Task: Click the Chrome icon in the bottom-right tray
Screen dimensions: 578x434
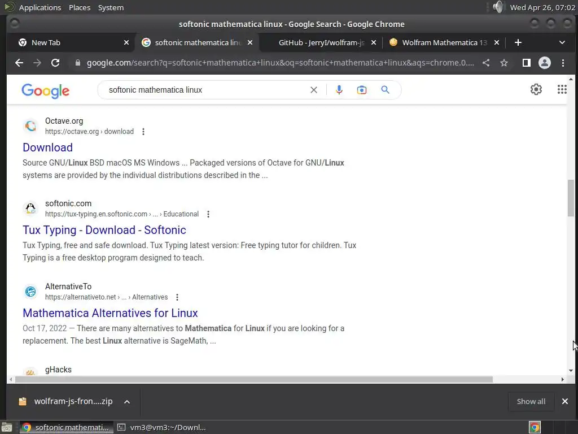Action: [535, 427]
